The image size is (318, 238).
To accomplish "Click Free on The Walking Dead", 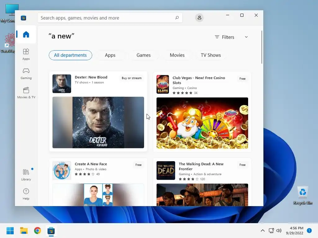I will [x=242, y=165].
